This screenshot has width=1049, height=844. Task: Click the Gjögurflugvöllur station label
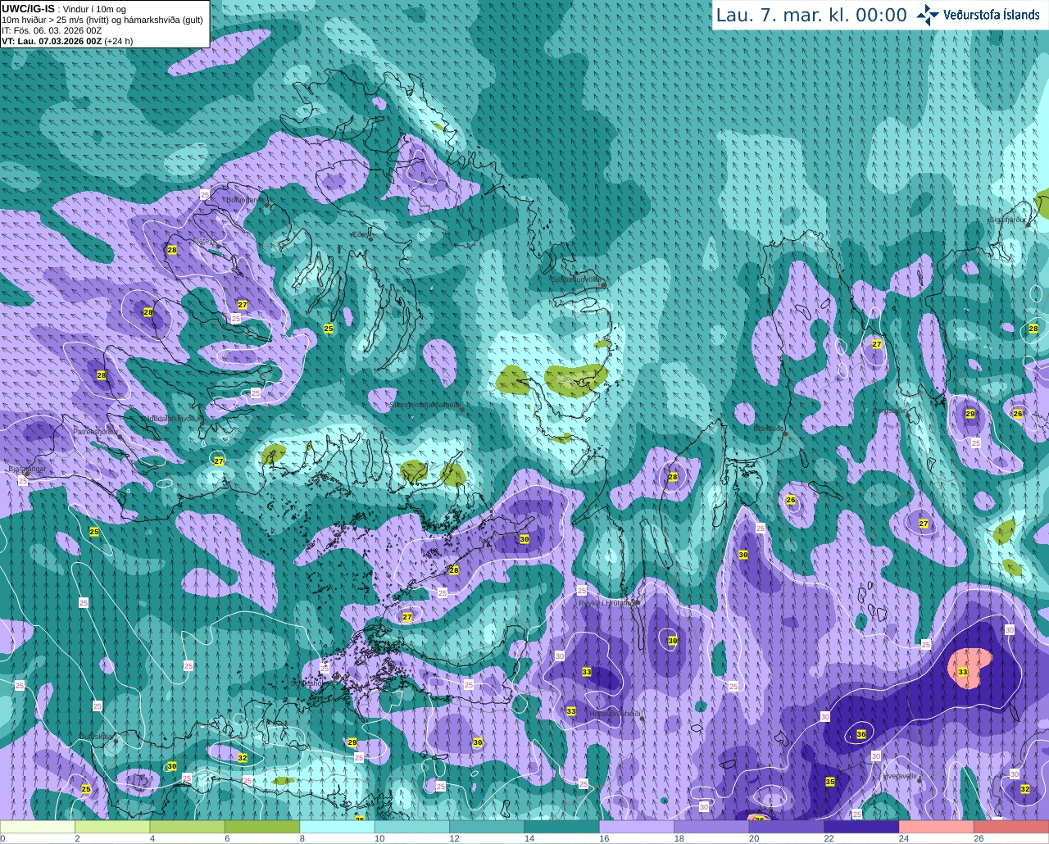[577, 279]
